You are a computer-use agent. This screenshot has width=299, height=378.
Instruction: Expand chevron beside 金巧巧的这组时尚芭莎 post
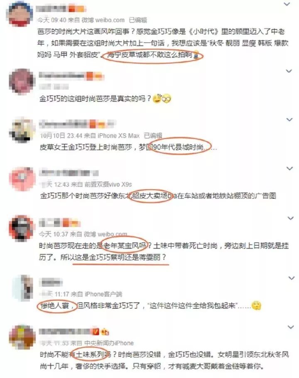tap(289, 71)
